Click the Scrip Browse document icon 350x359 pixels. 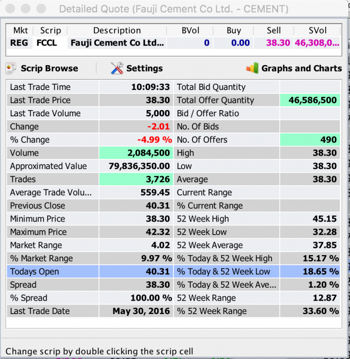pos(11,68)
